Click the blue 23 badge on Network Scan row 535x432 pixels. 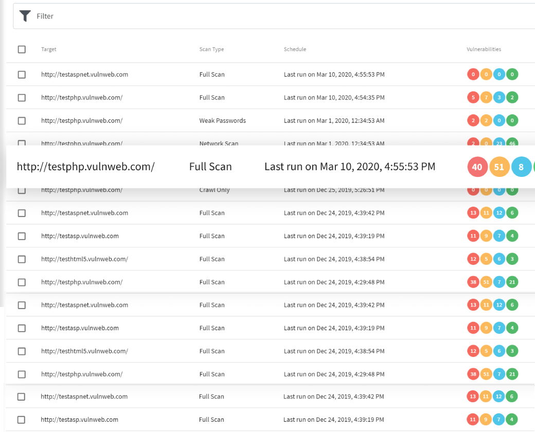click(x=499, y=143)
